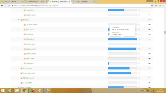Open Chrome from the taskbar
The image size is (166, 93).
[25, 91]
